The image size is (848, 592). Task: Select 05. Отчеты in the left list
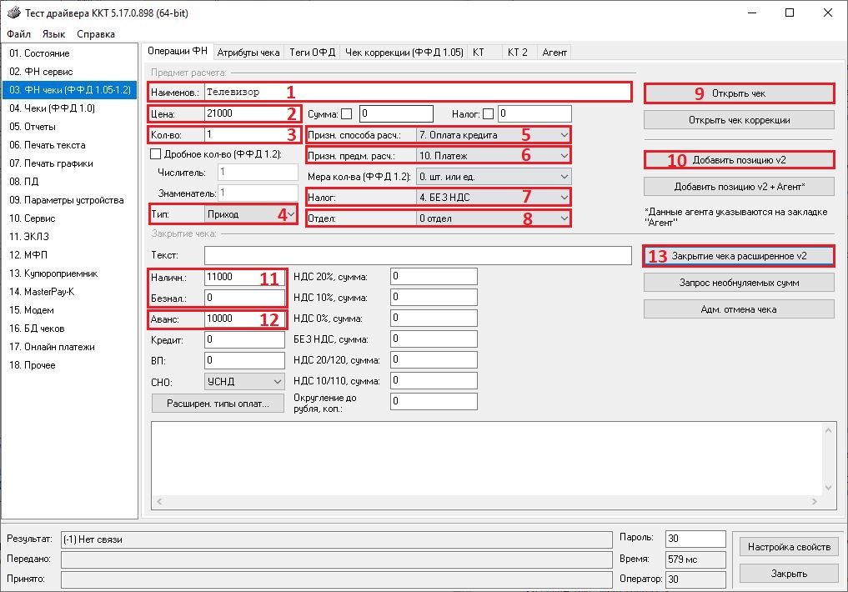(33, 127)
